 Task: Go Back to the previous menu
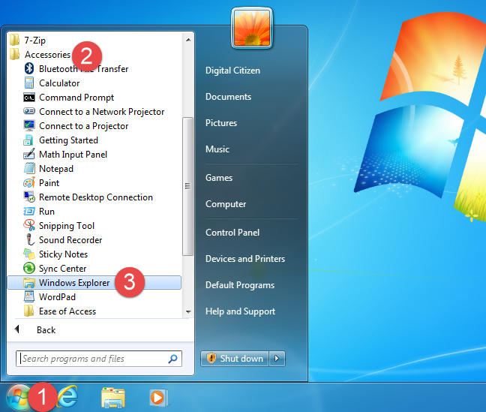(36, 329)
